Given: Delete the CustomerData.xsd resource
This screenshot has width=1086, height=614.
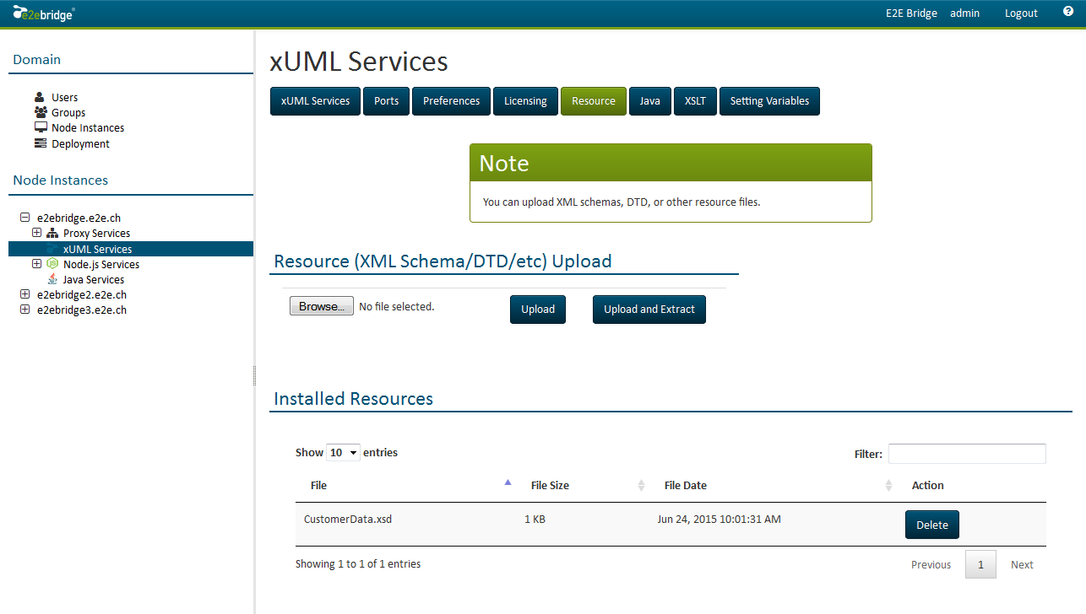Looking at the screenshot, I should (x=931, y=524).
